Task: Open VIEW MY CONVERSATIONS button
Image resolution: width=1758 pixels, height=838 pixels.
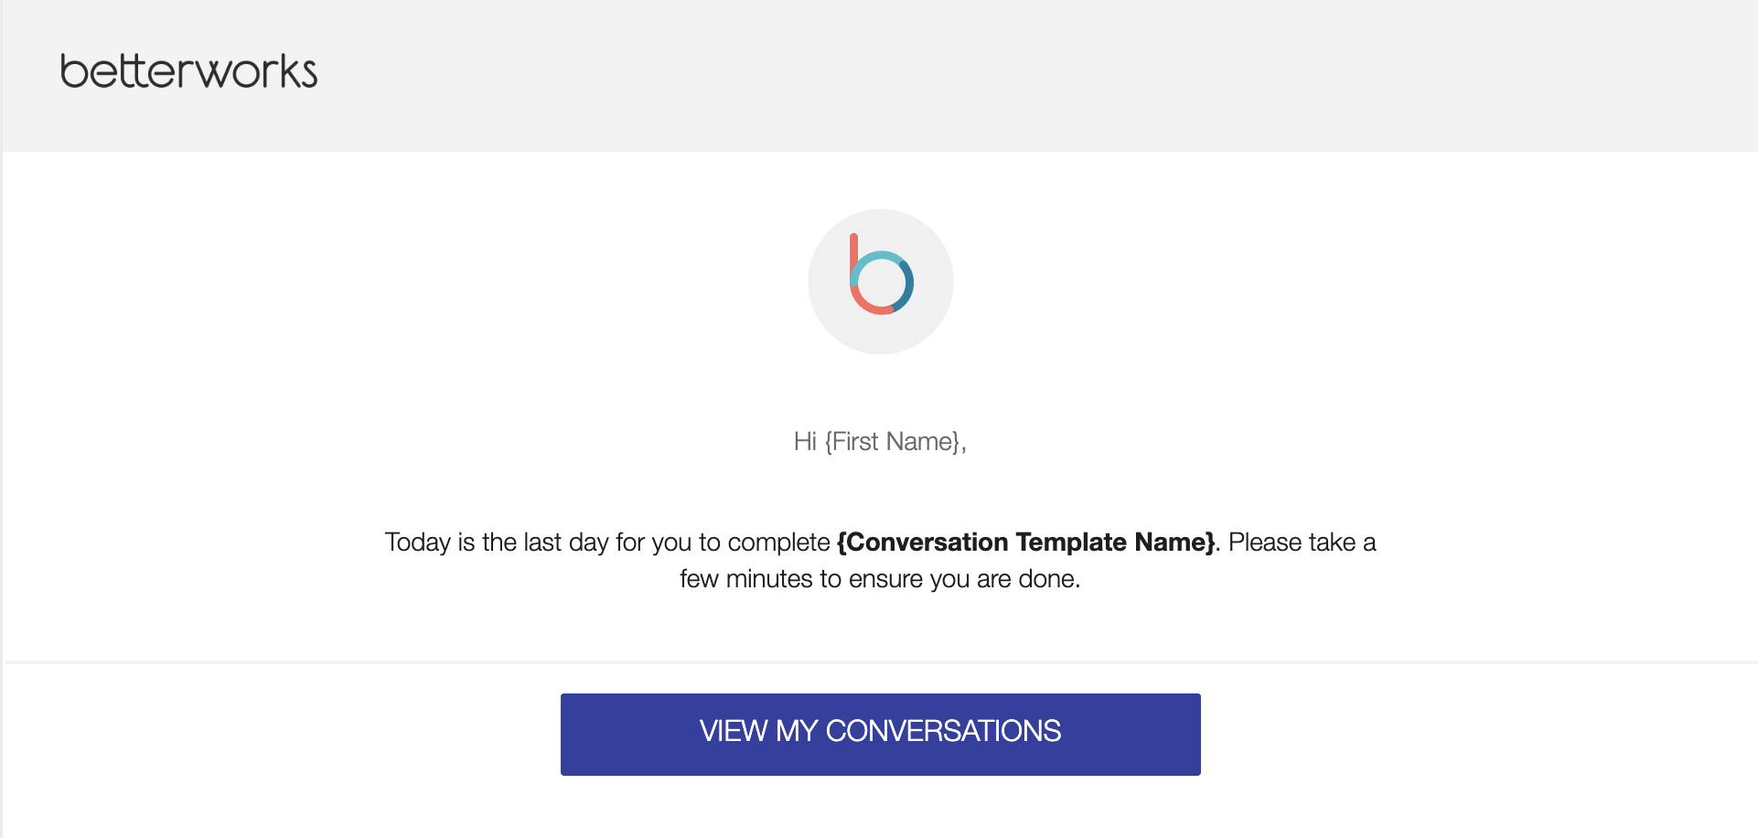Action: (x=880, y=734)
